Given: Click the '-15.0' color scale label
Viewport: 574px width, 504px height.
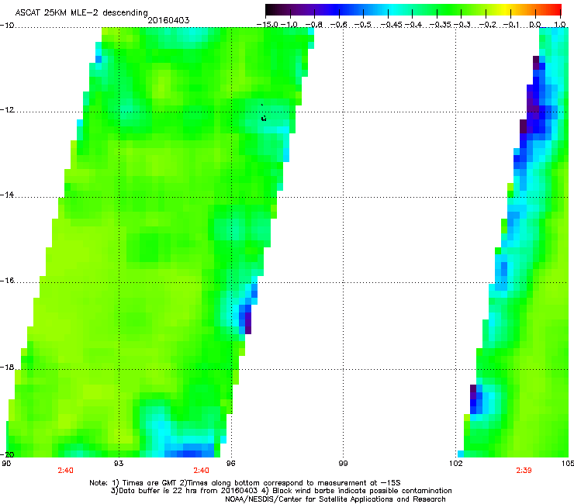Looking at the screenshot, I should click(x=268, y=25).
